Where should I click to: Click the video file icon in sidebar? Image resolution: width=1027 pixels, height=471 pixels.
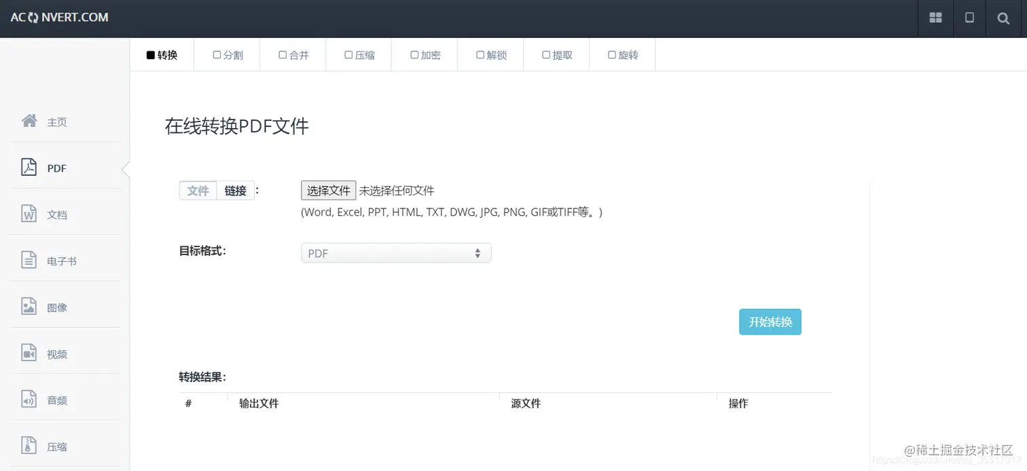pyautogui.click(x=29, y=353)
